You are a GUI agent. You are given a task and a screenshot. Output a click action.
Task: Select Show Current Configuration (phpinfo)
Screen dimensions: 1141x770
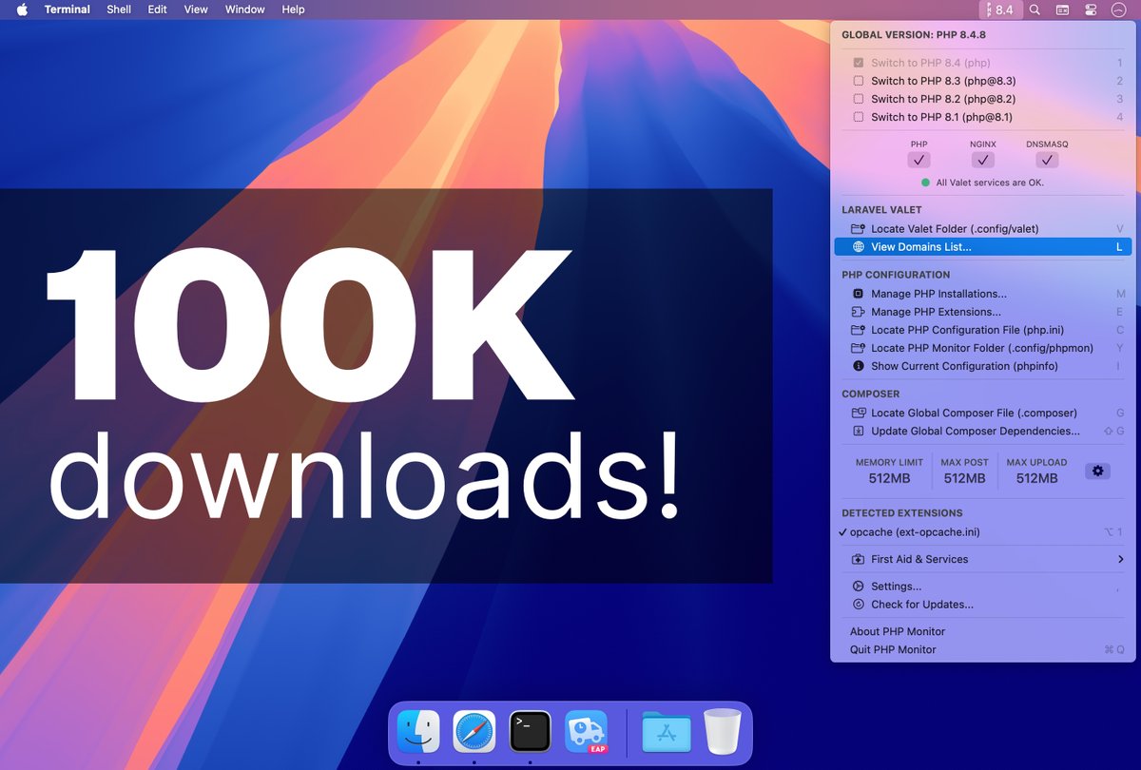[982, 366]
